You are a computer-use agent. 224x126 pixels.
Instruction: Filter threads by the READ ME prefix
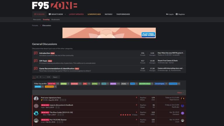tap(52, 83)
